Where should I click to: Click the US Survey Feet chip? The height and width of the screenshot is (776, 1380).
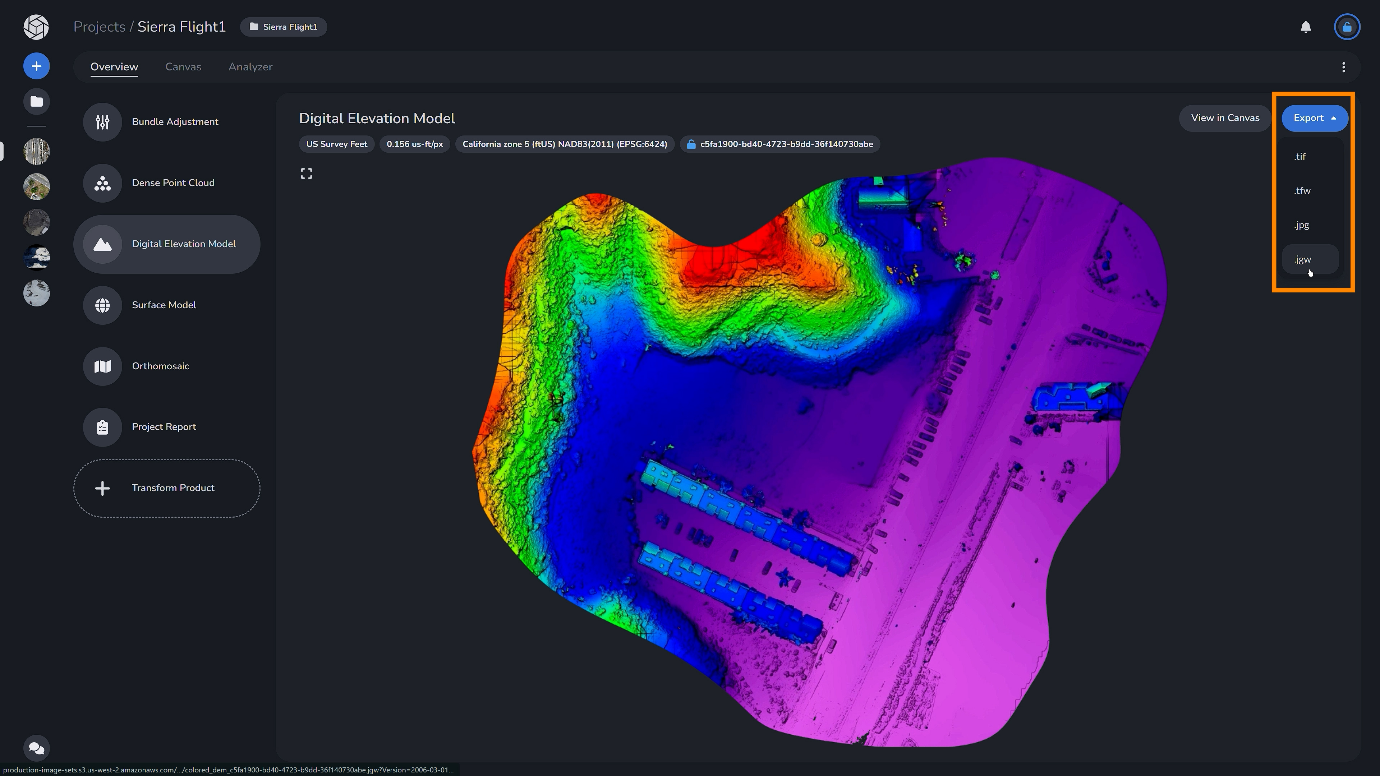click(x=336, y=144)
